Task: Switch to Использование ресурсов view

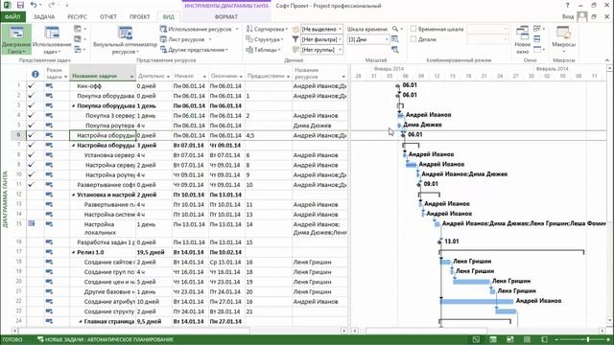Action: point(199,29)
